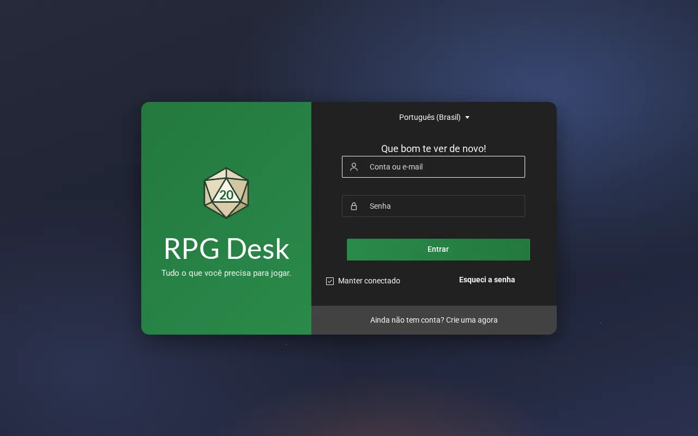Toggle the Manter conectado checkbox
This screenshot has width=698, height=436.
coord(330,281)
